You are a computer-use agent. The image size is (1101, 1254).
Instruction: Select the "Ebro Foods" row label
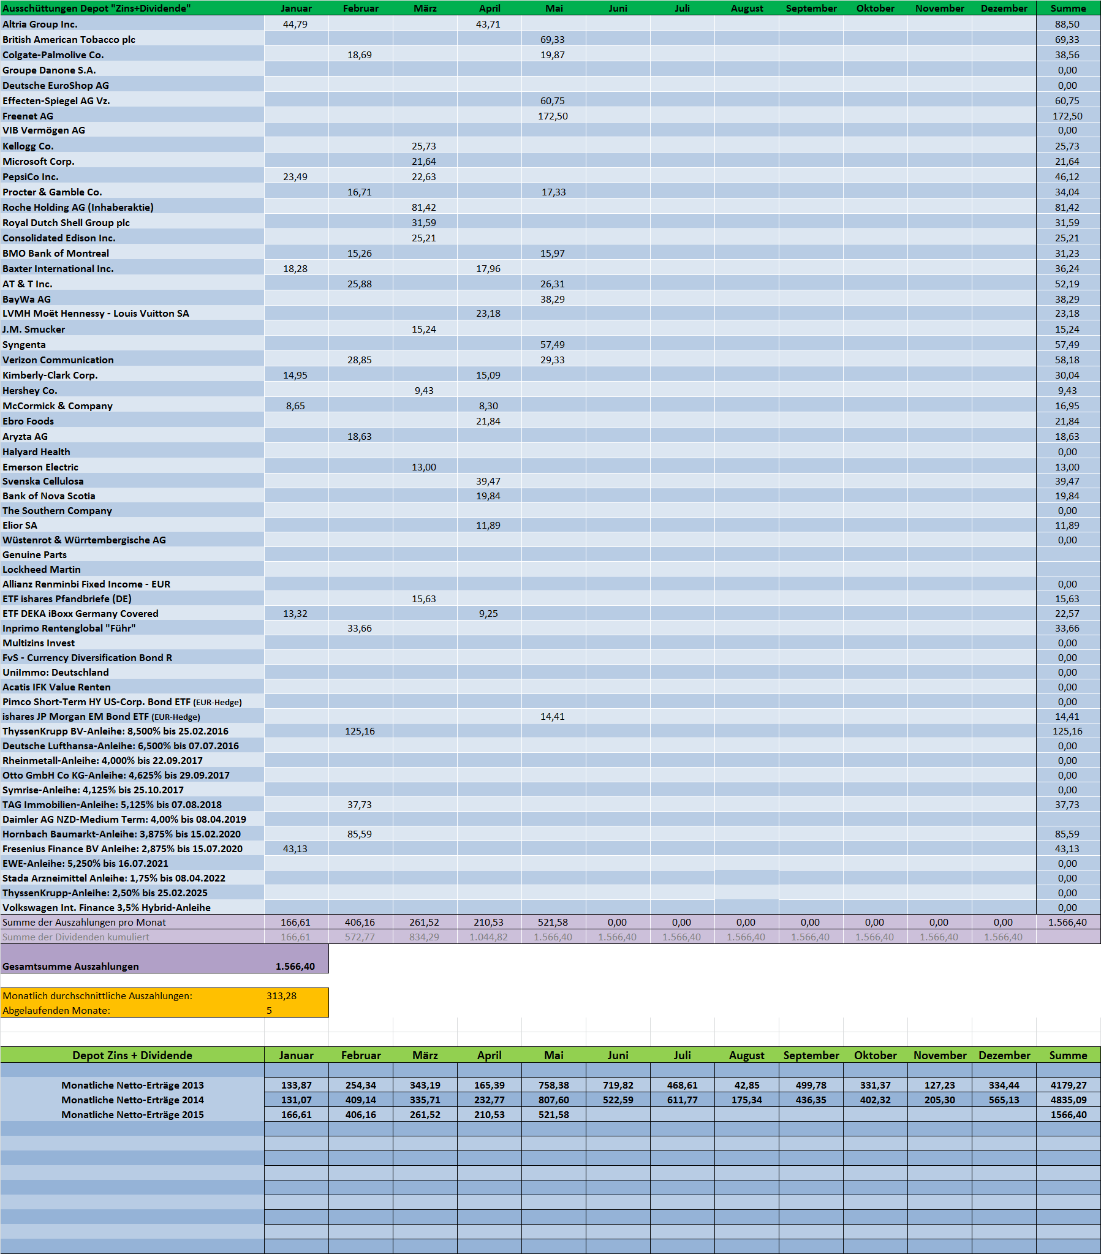[28, 422]
